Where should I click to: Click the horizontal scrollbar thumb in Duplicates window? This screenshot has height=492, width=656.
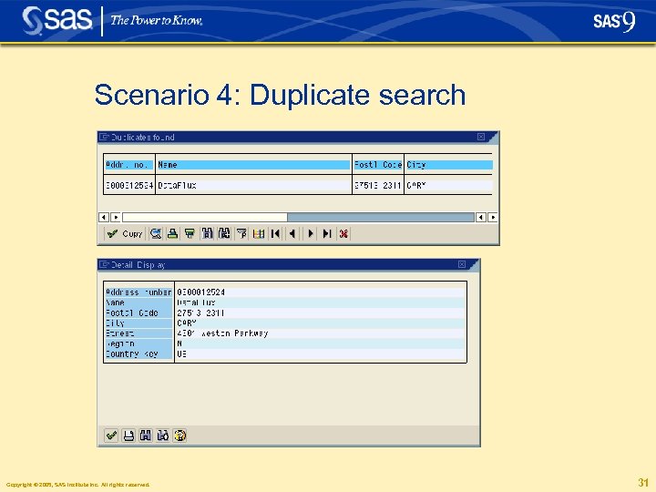pos(205,217)
